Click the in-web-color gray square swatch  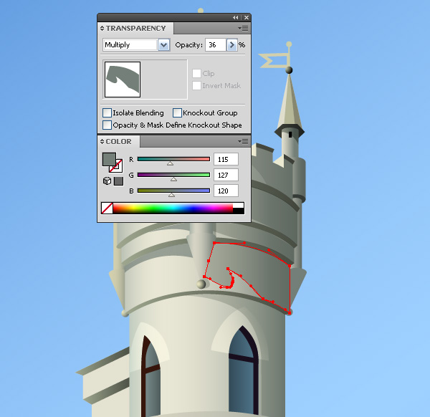tap(118, 181)
